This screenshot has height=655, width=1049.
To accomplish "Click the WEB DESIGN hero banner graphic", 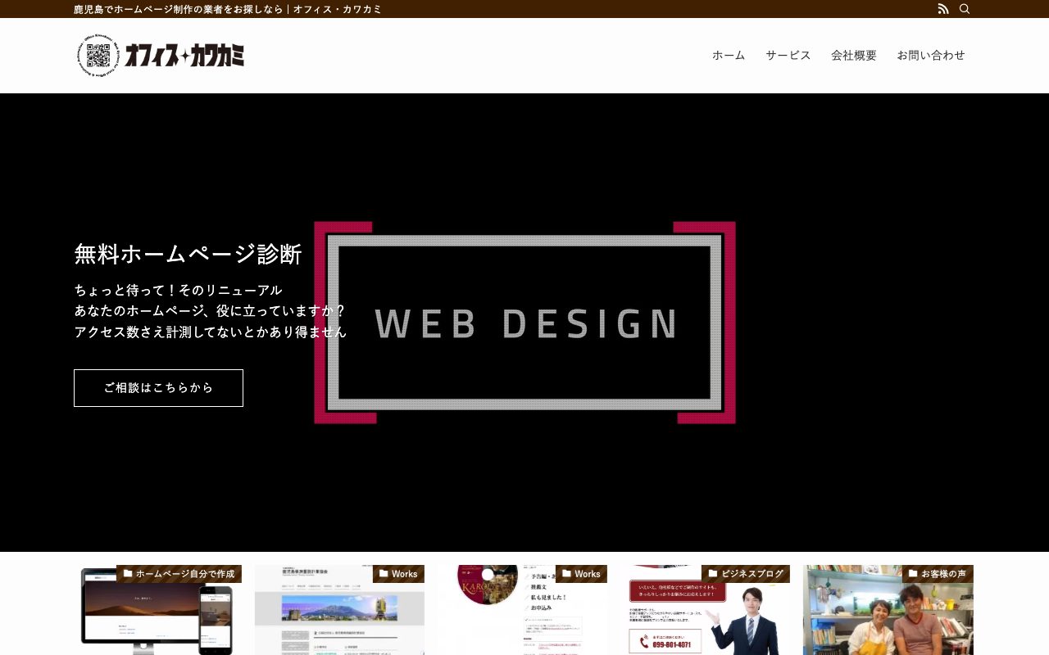I will [525, 323].
